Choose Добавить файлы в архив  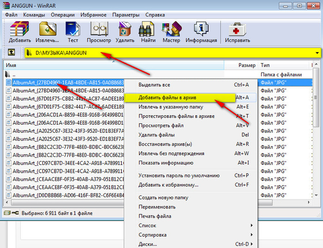click(x=191, y=97)
